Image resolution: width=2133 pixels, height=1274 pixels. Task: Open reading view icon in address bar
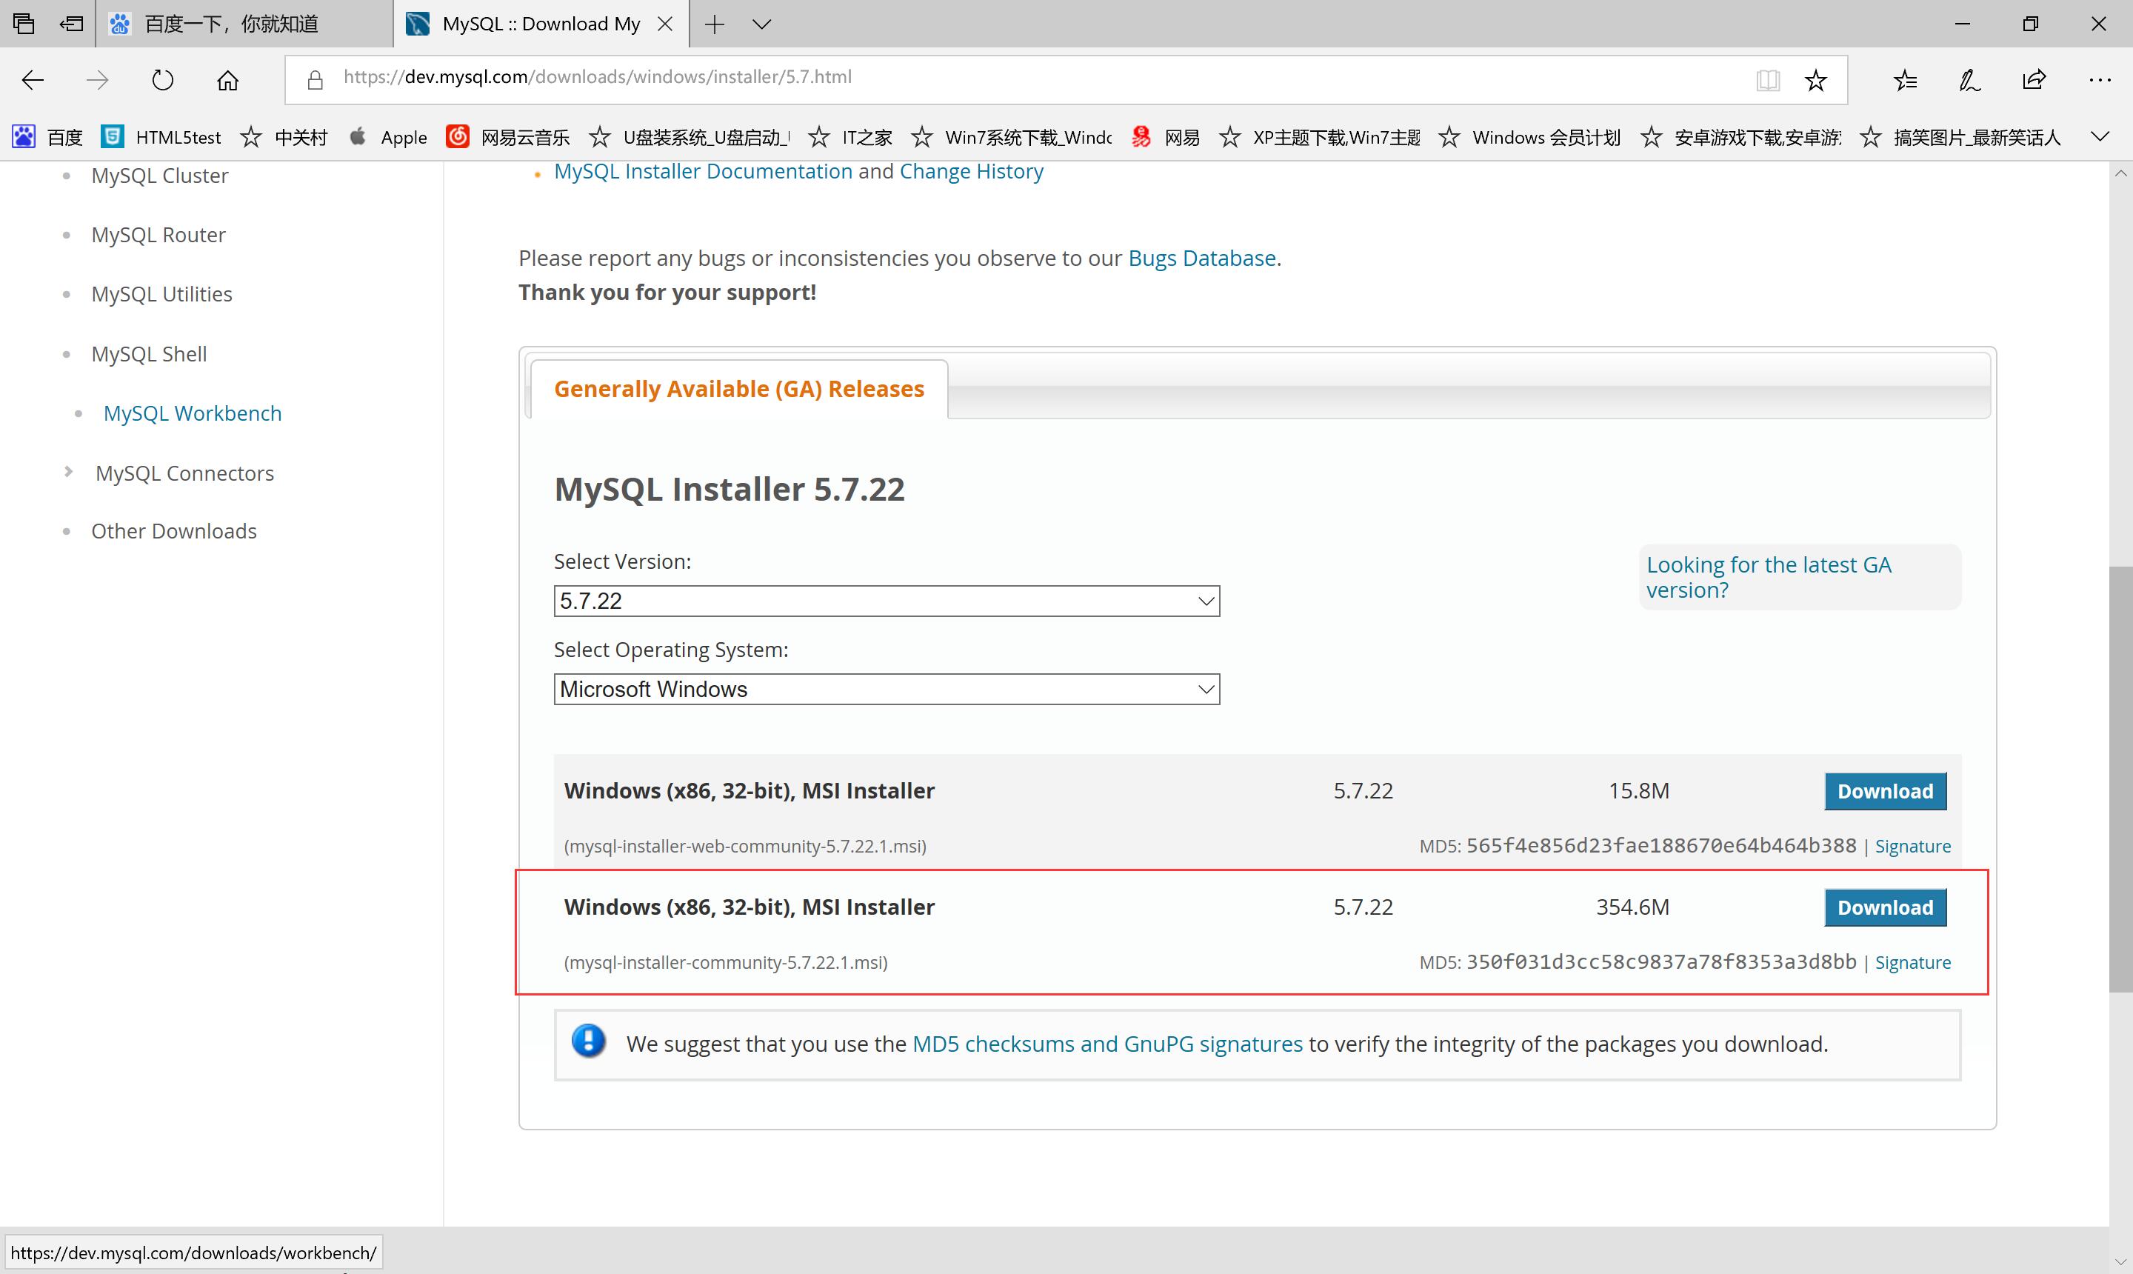tap(1767, 80)
